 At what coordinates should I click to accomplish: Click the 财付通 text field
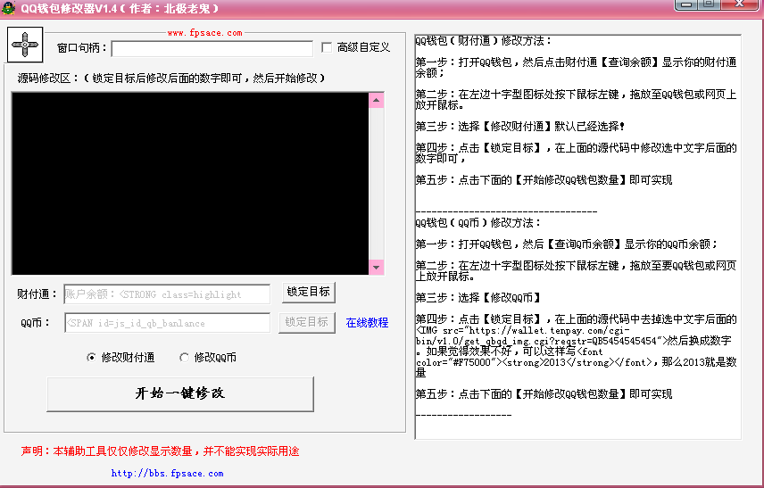167,294
